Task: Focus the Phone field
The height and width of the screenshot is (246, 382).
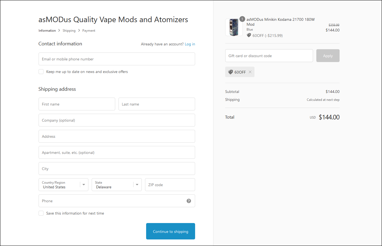Action: coord(117,201)
